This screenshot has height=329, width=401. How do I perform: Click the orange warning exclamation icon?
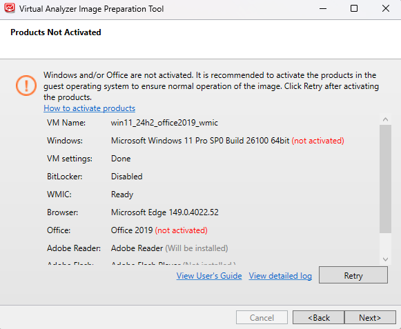pos(26,86)
